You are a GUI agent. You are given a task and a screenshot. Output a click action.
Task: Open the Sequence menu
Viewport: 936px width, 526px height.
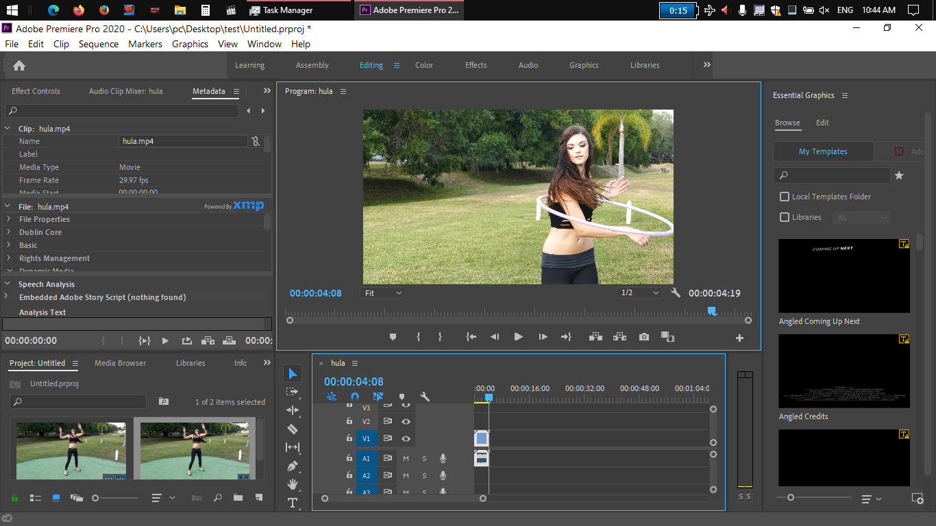pos(98,44)
